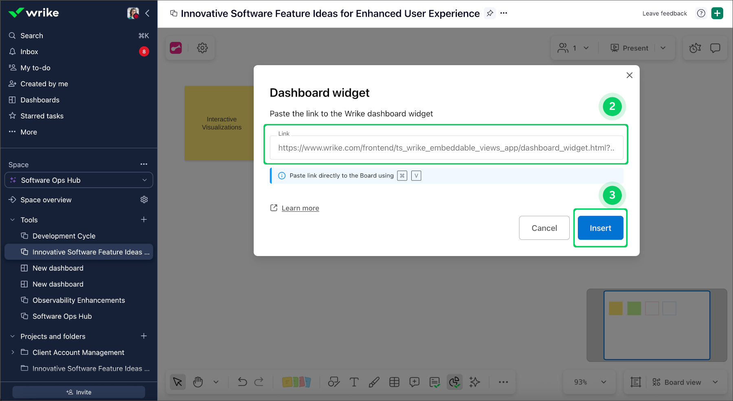Collapse the Tools section
Viewport: 733px width, 401px height.
12,220
